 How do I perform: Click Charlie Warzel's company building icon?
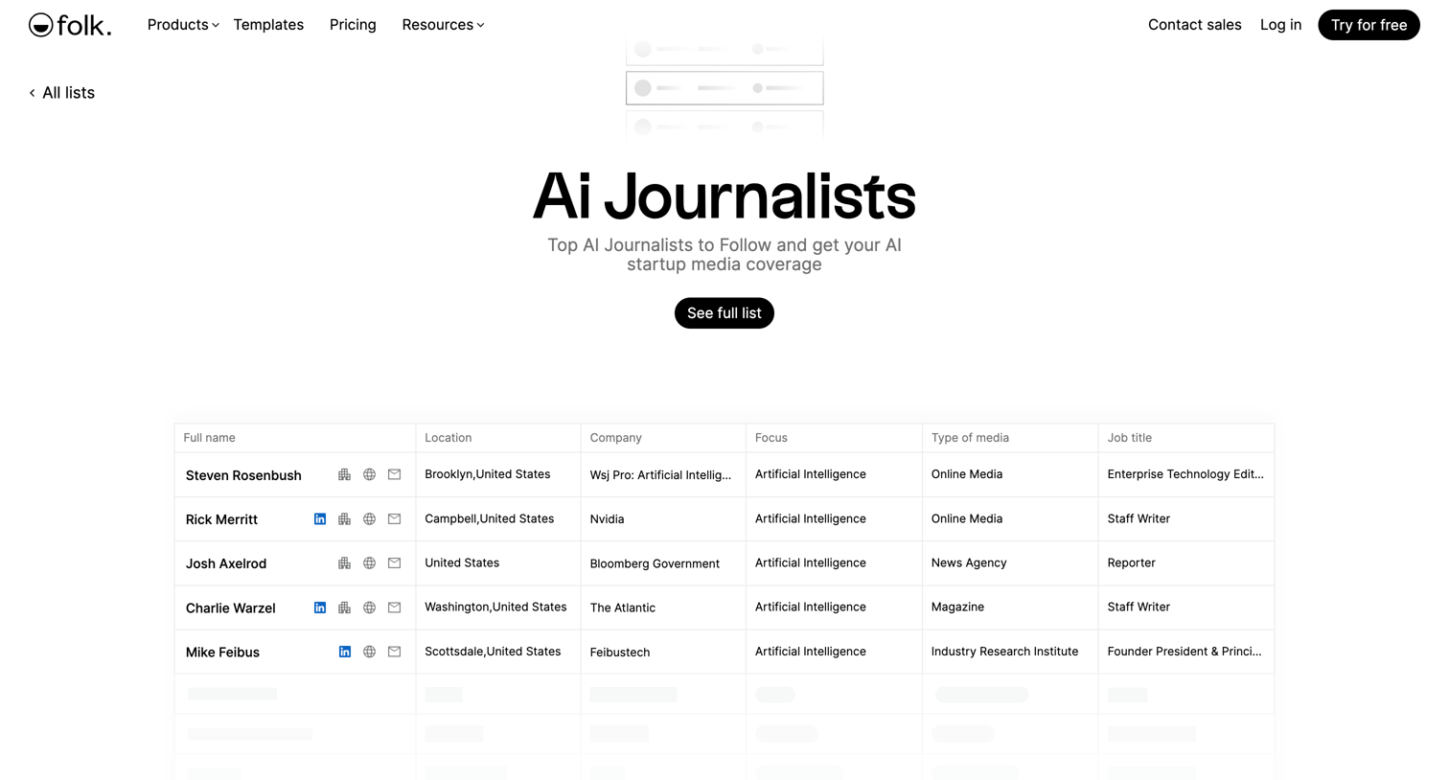point(344,608)
